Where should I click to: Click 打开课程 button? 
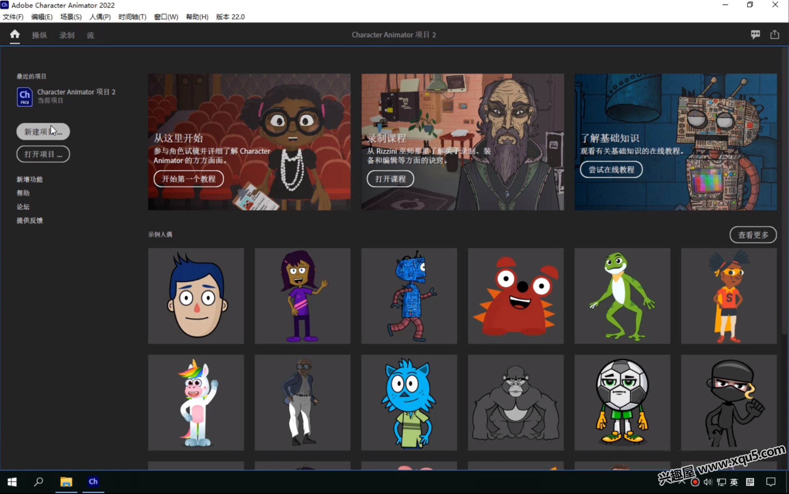(x=390, y=179)
